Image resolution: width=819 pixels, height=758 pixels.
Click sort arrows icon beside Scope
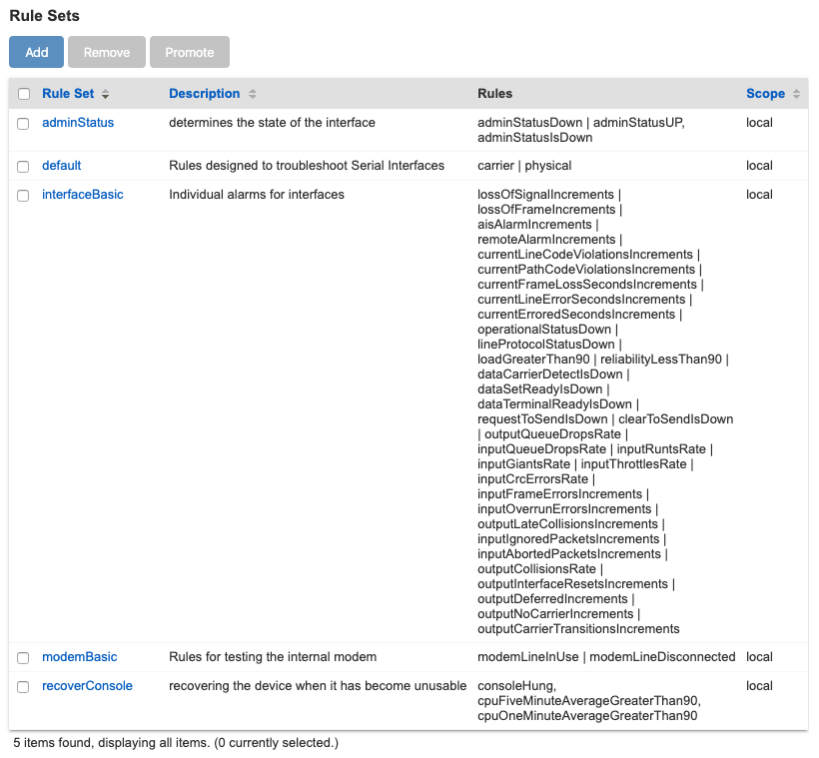pyautogui.click(x=796, y=94)
